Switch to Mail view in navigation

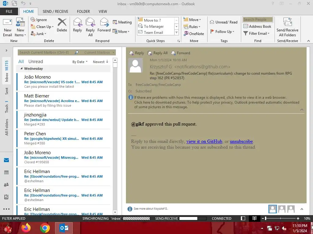[x=6, y=160]
